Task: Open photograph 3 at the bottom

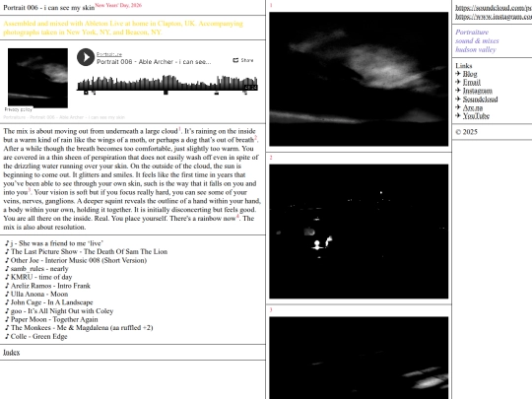Action: pyautogui.click(x=359, y=358)
